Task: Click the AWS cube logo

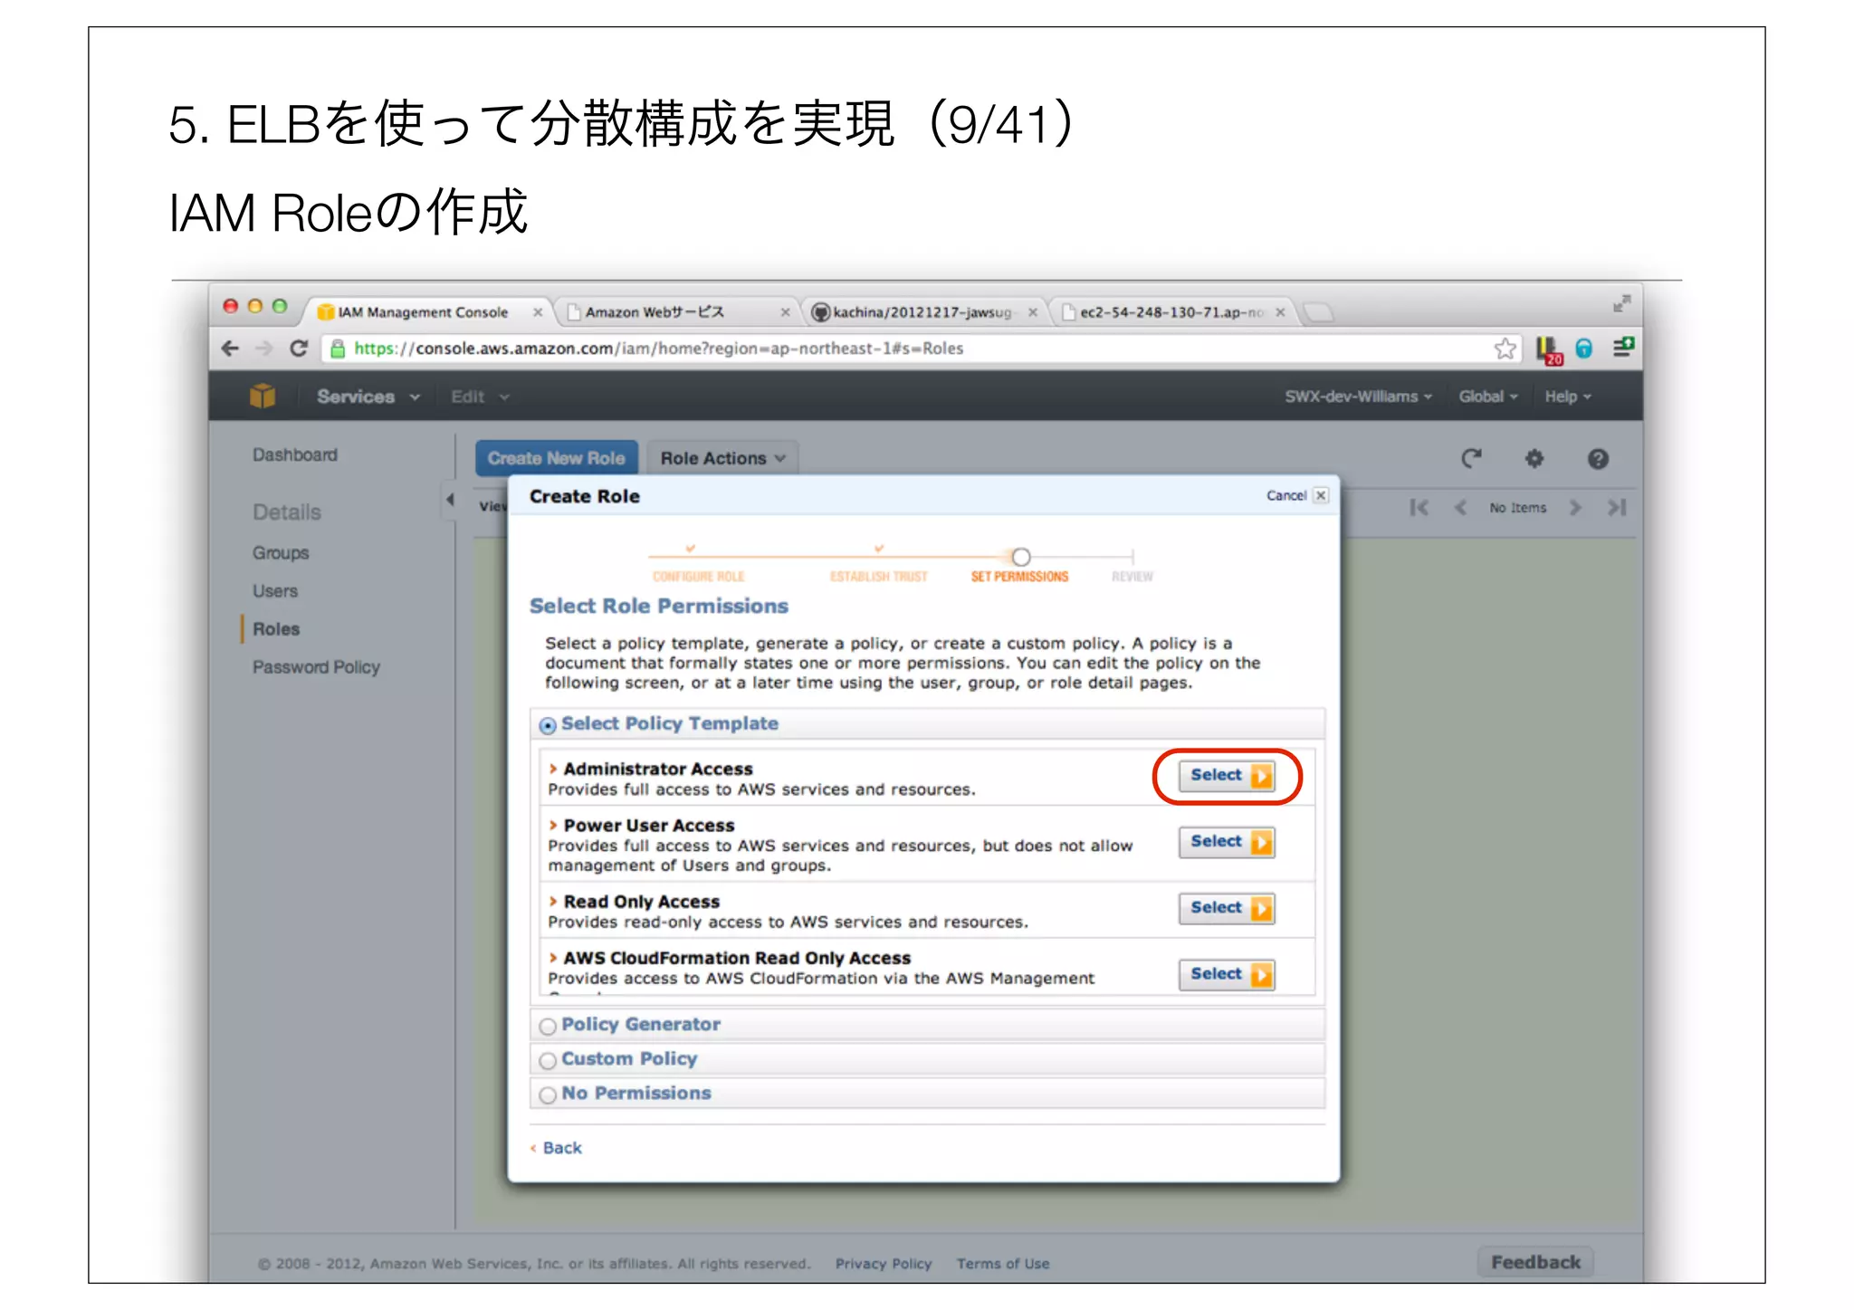Action: coord(263,397)
